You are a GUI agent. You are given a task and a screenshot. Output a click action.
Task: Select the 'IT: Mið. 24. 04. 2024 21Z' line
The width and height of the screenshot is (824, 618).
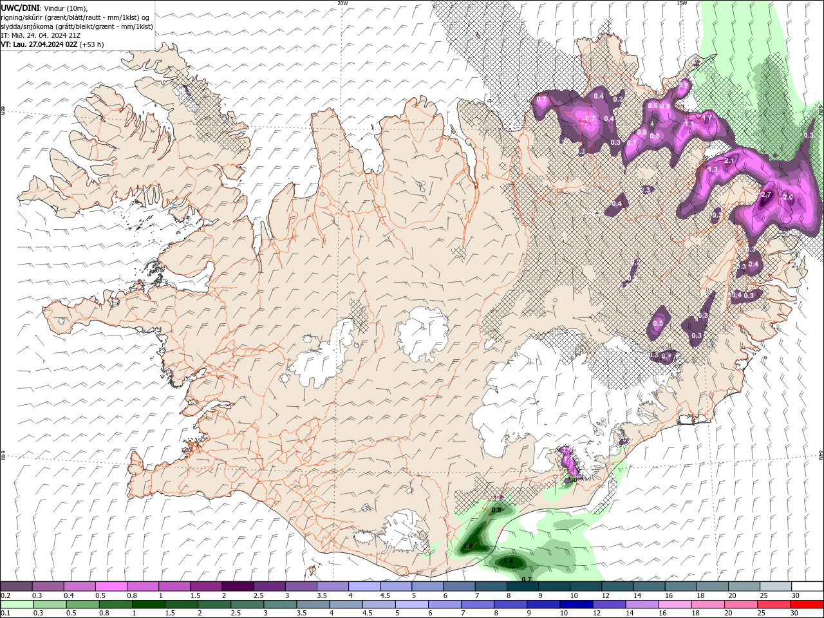point(41,35)
